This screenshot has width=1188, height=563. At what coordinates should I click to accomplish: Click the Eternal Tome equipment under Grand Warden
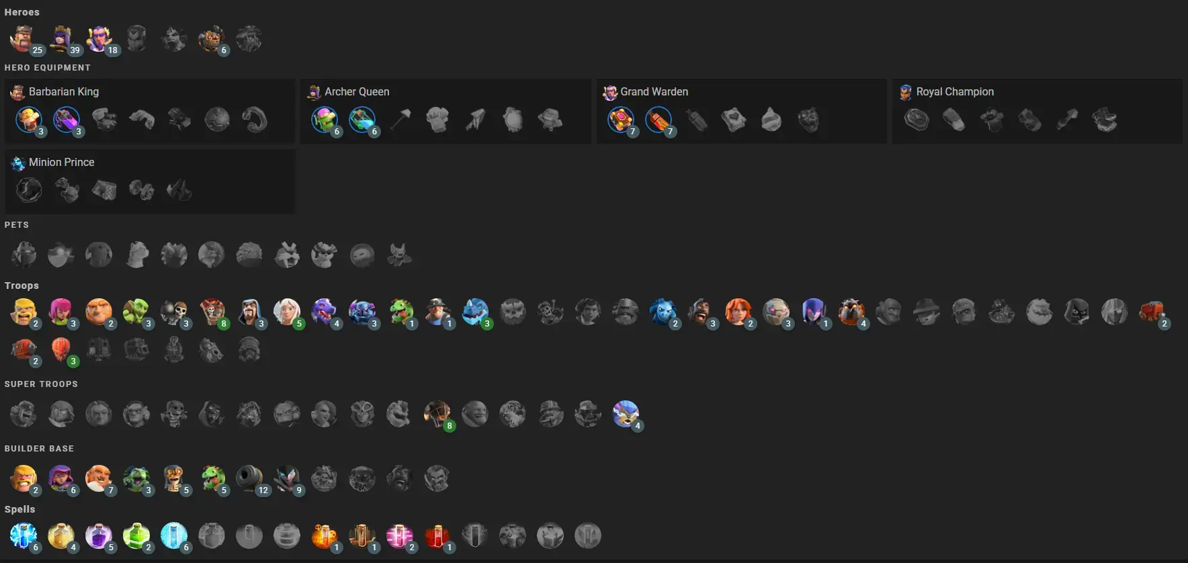620,120
